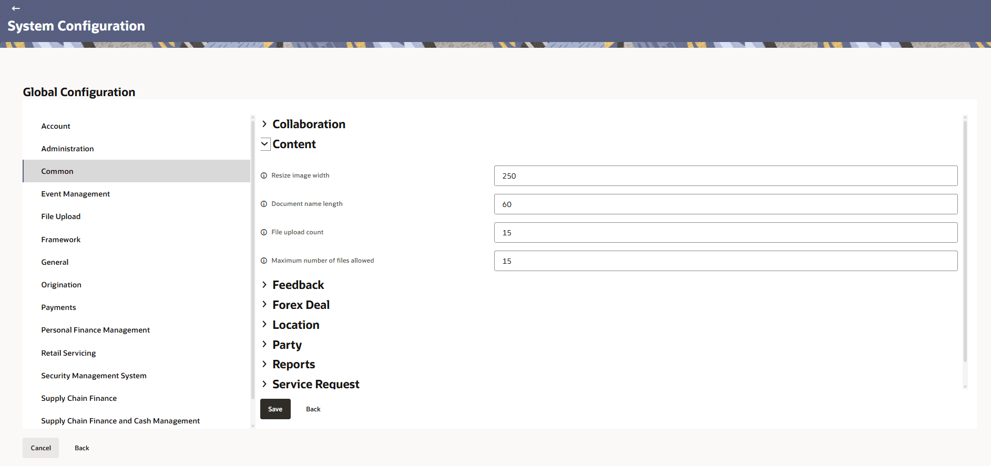Click the content panel vertical scrollbar
Viewport: 991px width, 466px height.
tap(965, 242)
